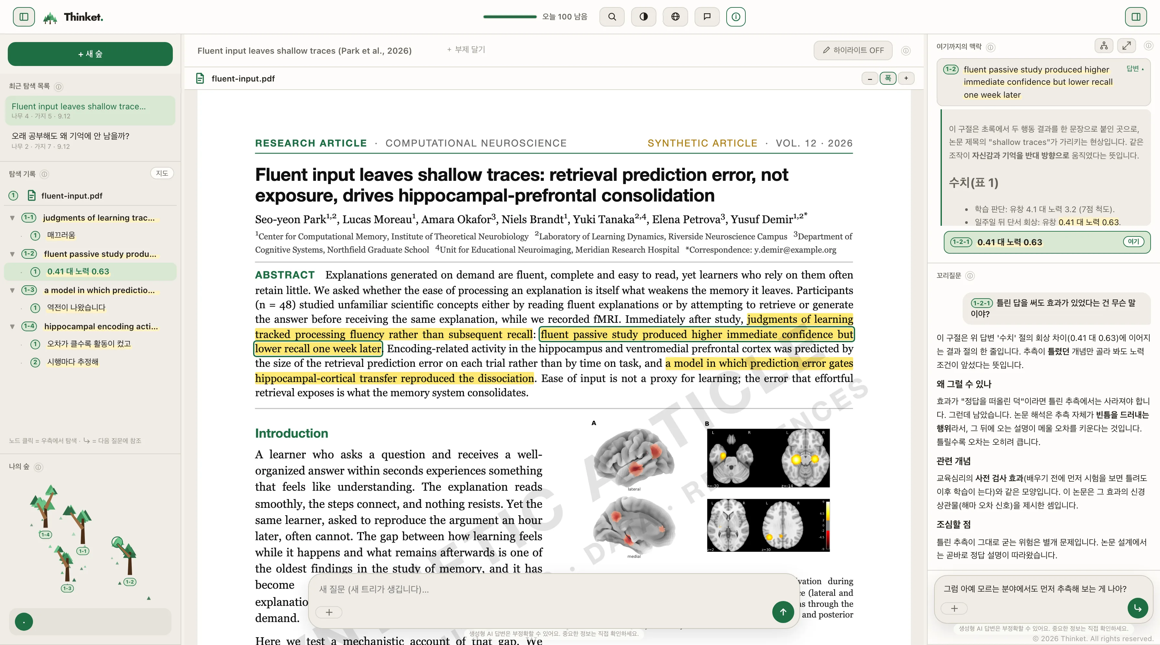The width and height of the screenshot is (1160, 645).
Task: Click the fluent-input.pdf document icon
Action: pos(200,78)
